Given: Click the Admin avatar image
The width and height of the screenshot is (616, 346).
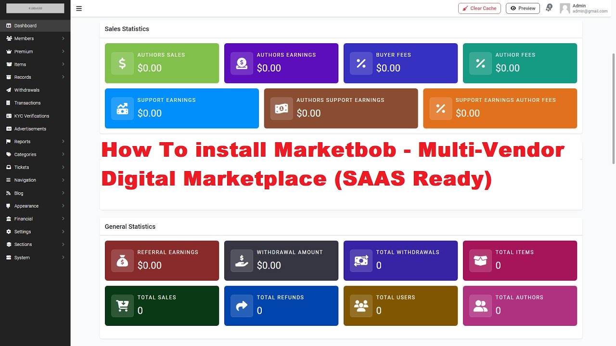Looking at the screenshot, I should tap(565, 8).
